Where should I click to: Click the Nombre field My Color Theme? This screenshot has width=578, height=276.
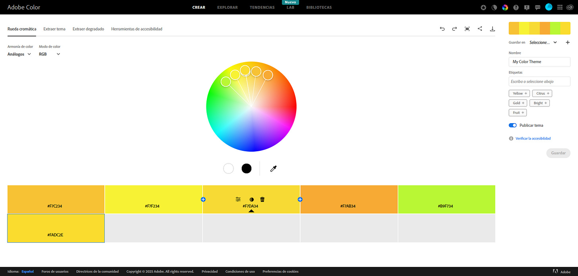pos(539,62)
